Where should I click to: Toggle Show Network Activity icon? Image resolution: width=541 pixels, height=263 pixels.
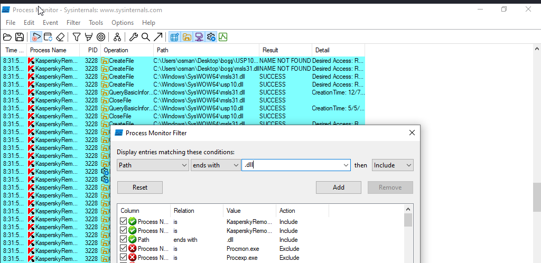(199, 37)
